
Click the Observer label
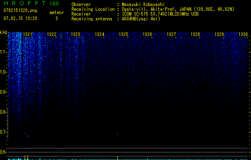point(81,4)
